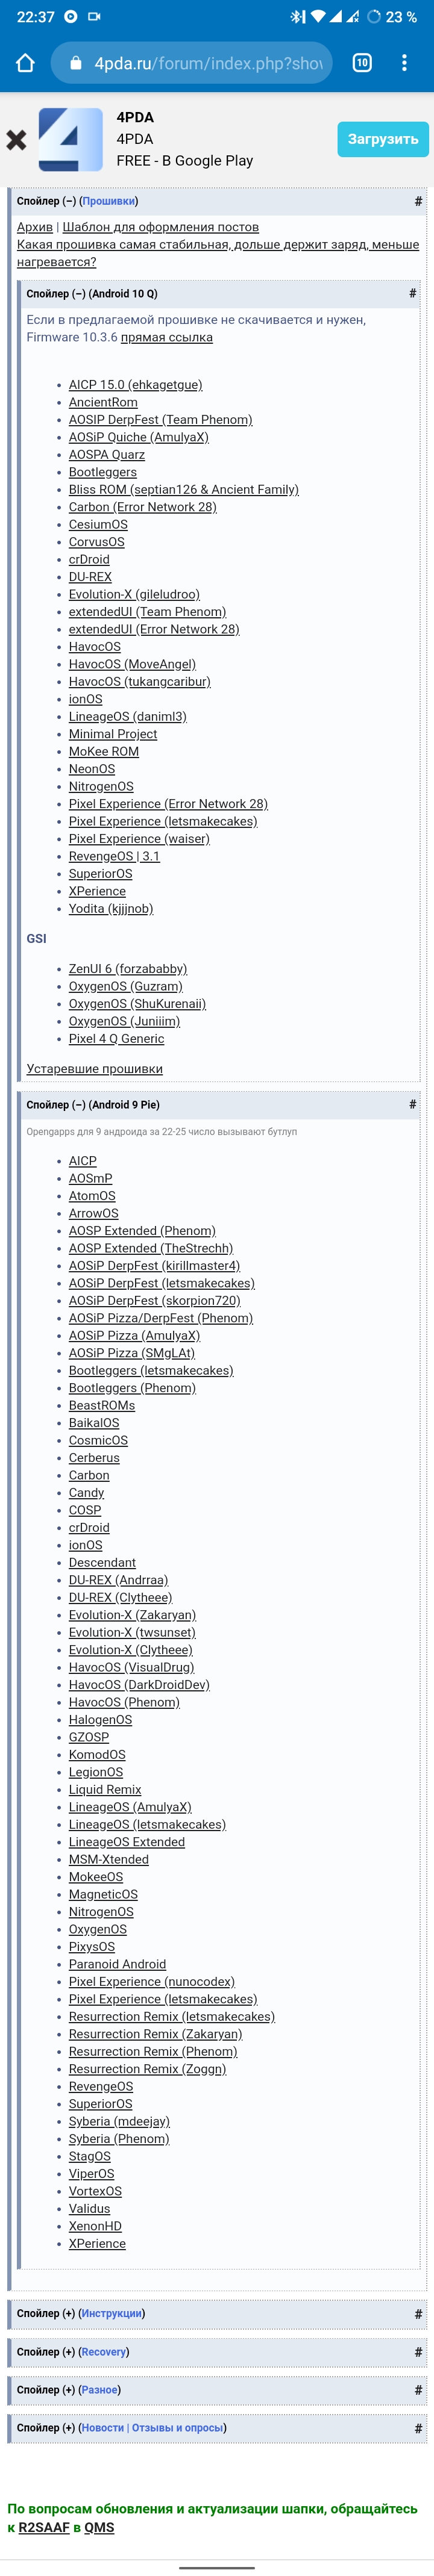
Task: Expand the Разное spoiler
Action: point(69,2390)
